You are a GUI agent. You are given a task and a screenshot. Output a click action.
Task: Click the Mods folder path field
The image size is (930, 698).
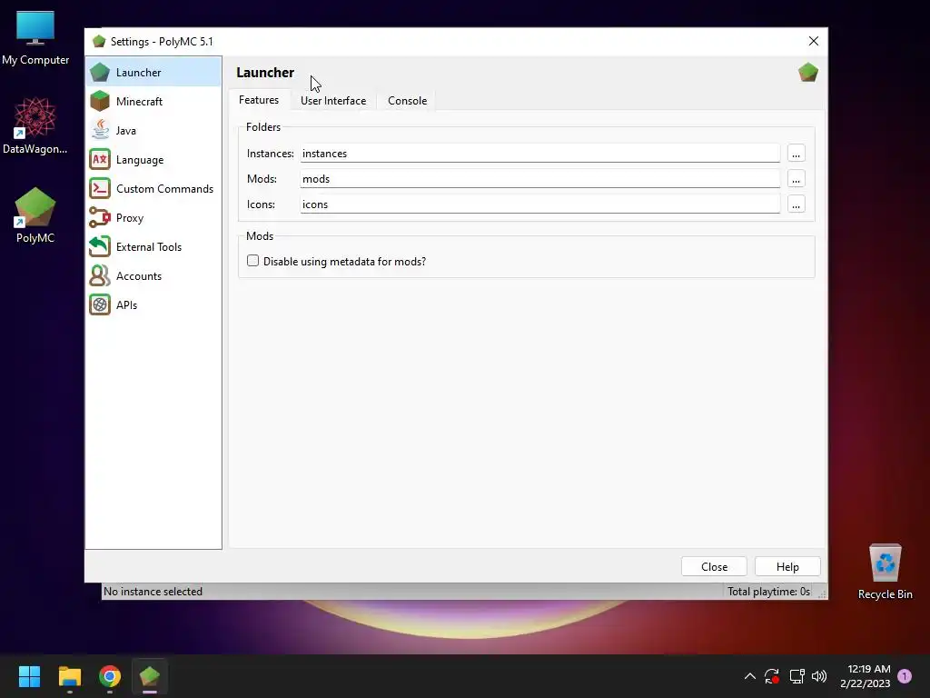[539, 179]
